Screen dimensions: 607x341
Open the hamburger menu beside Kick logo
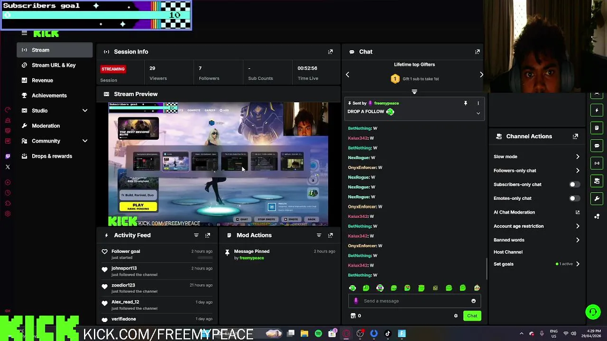(24, 33)
